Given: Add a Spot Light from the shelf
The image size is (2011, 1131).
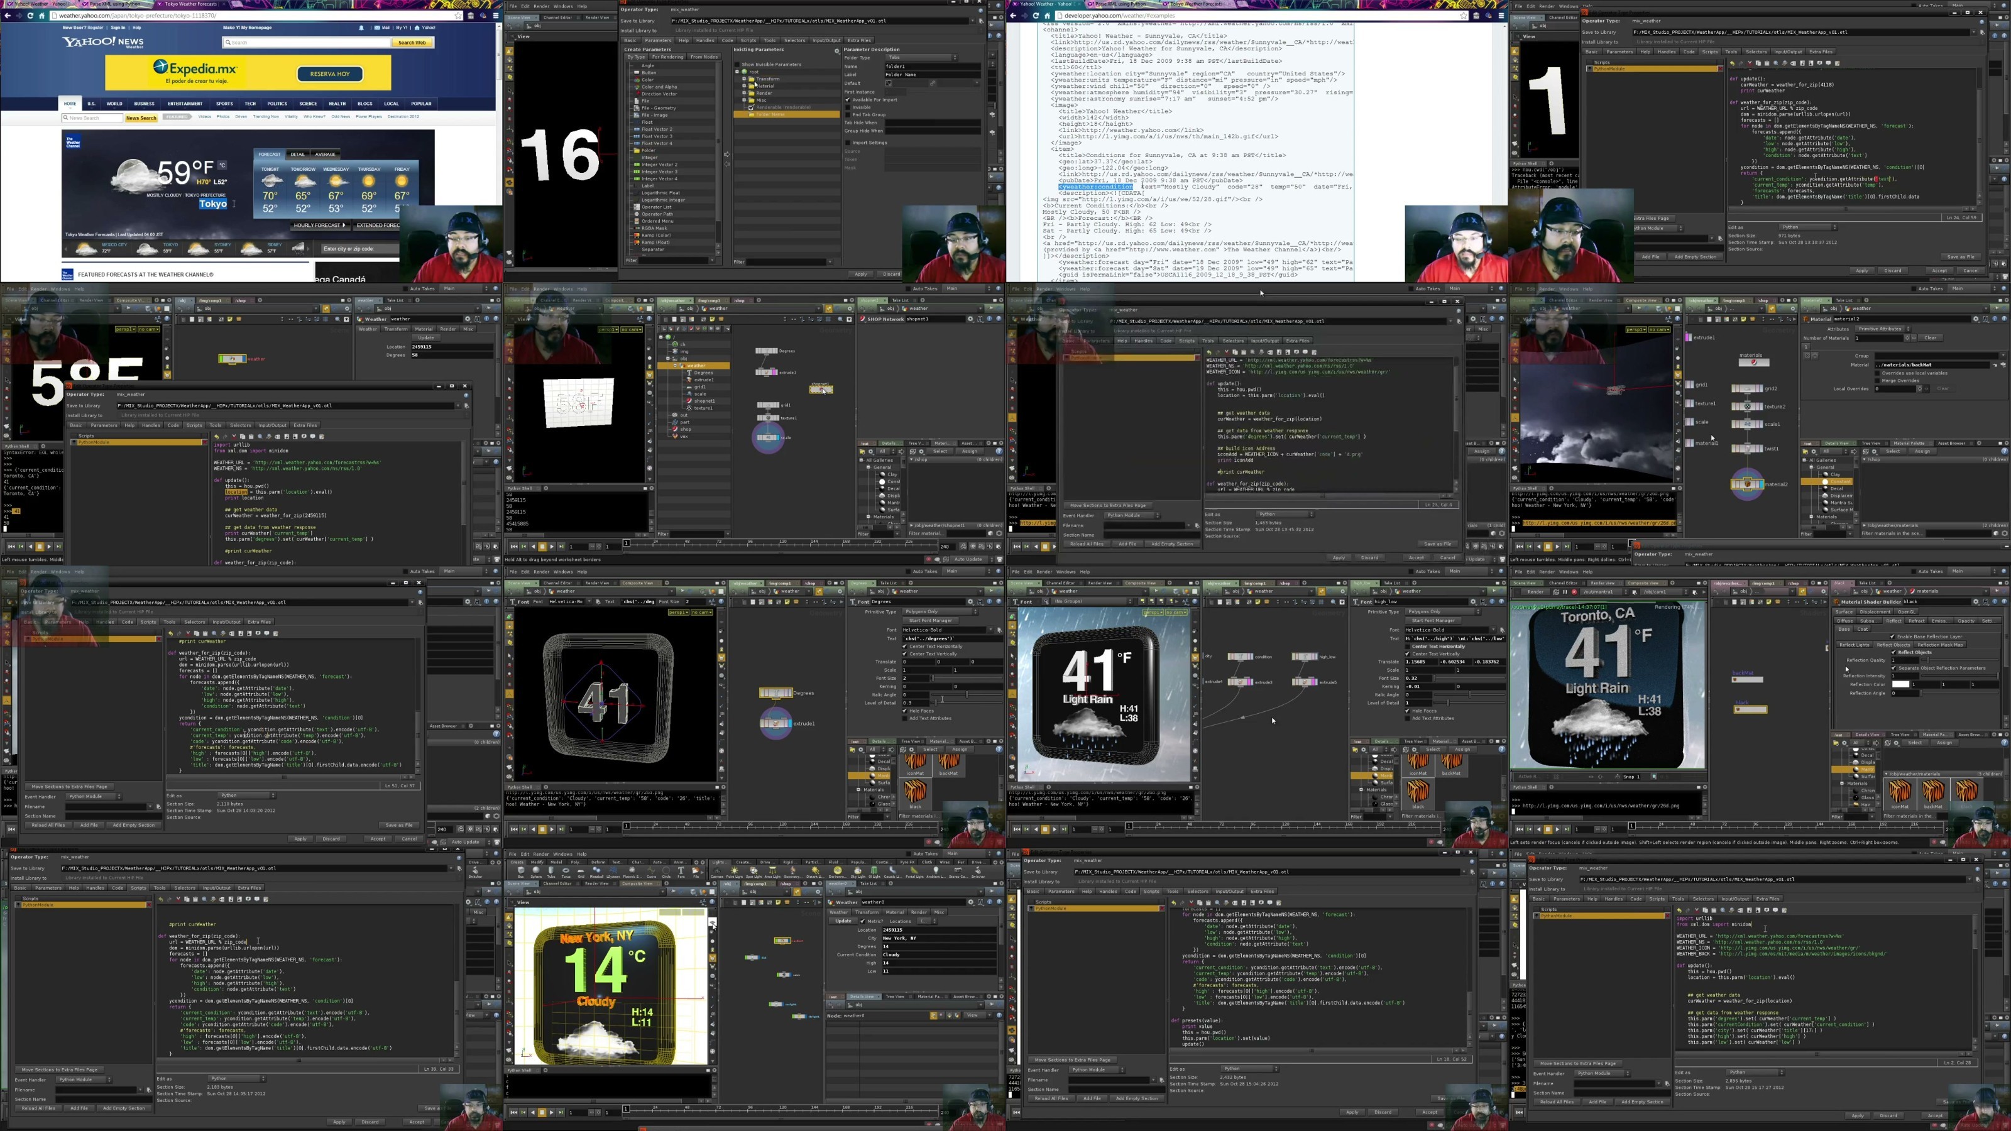Looking at the screenshot, I should pos(755,871).
